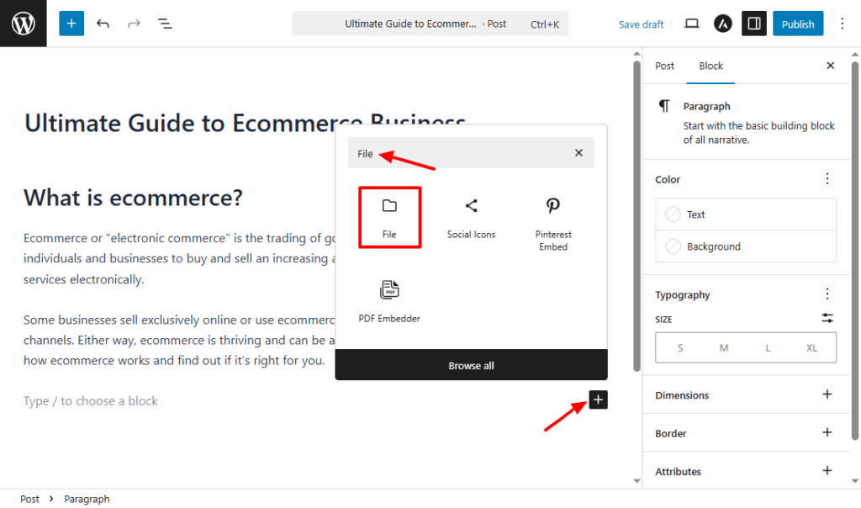This screenshot has width=861, height=508.
Task: Expand the Attributes panel
Action: pyautogui.click(x=746, y=471)
